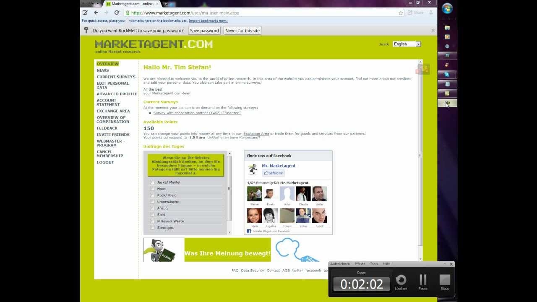Open the media player taskbar icon
Screen dimensions: 537x302
[447, 37]
